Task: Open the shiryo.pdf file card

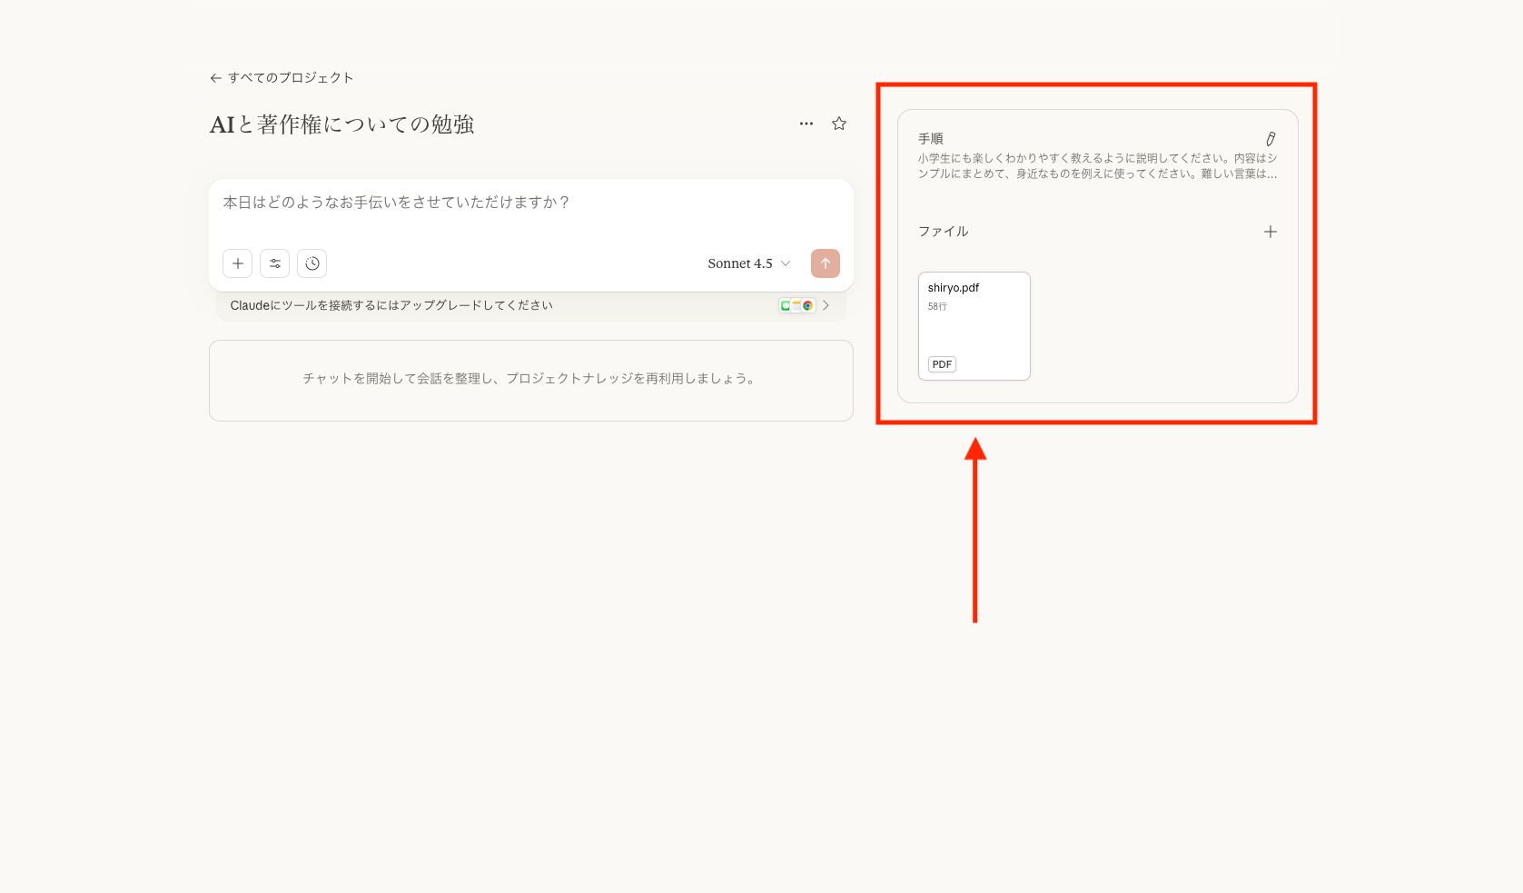Action: (x=974, y=325)
